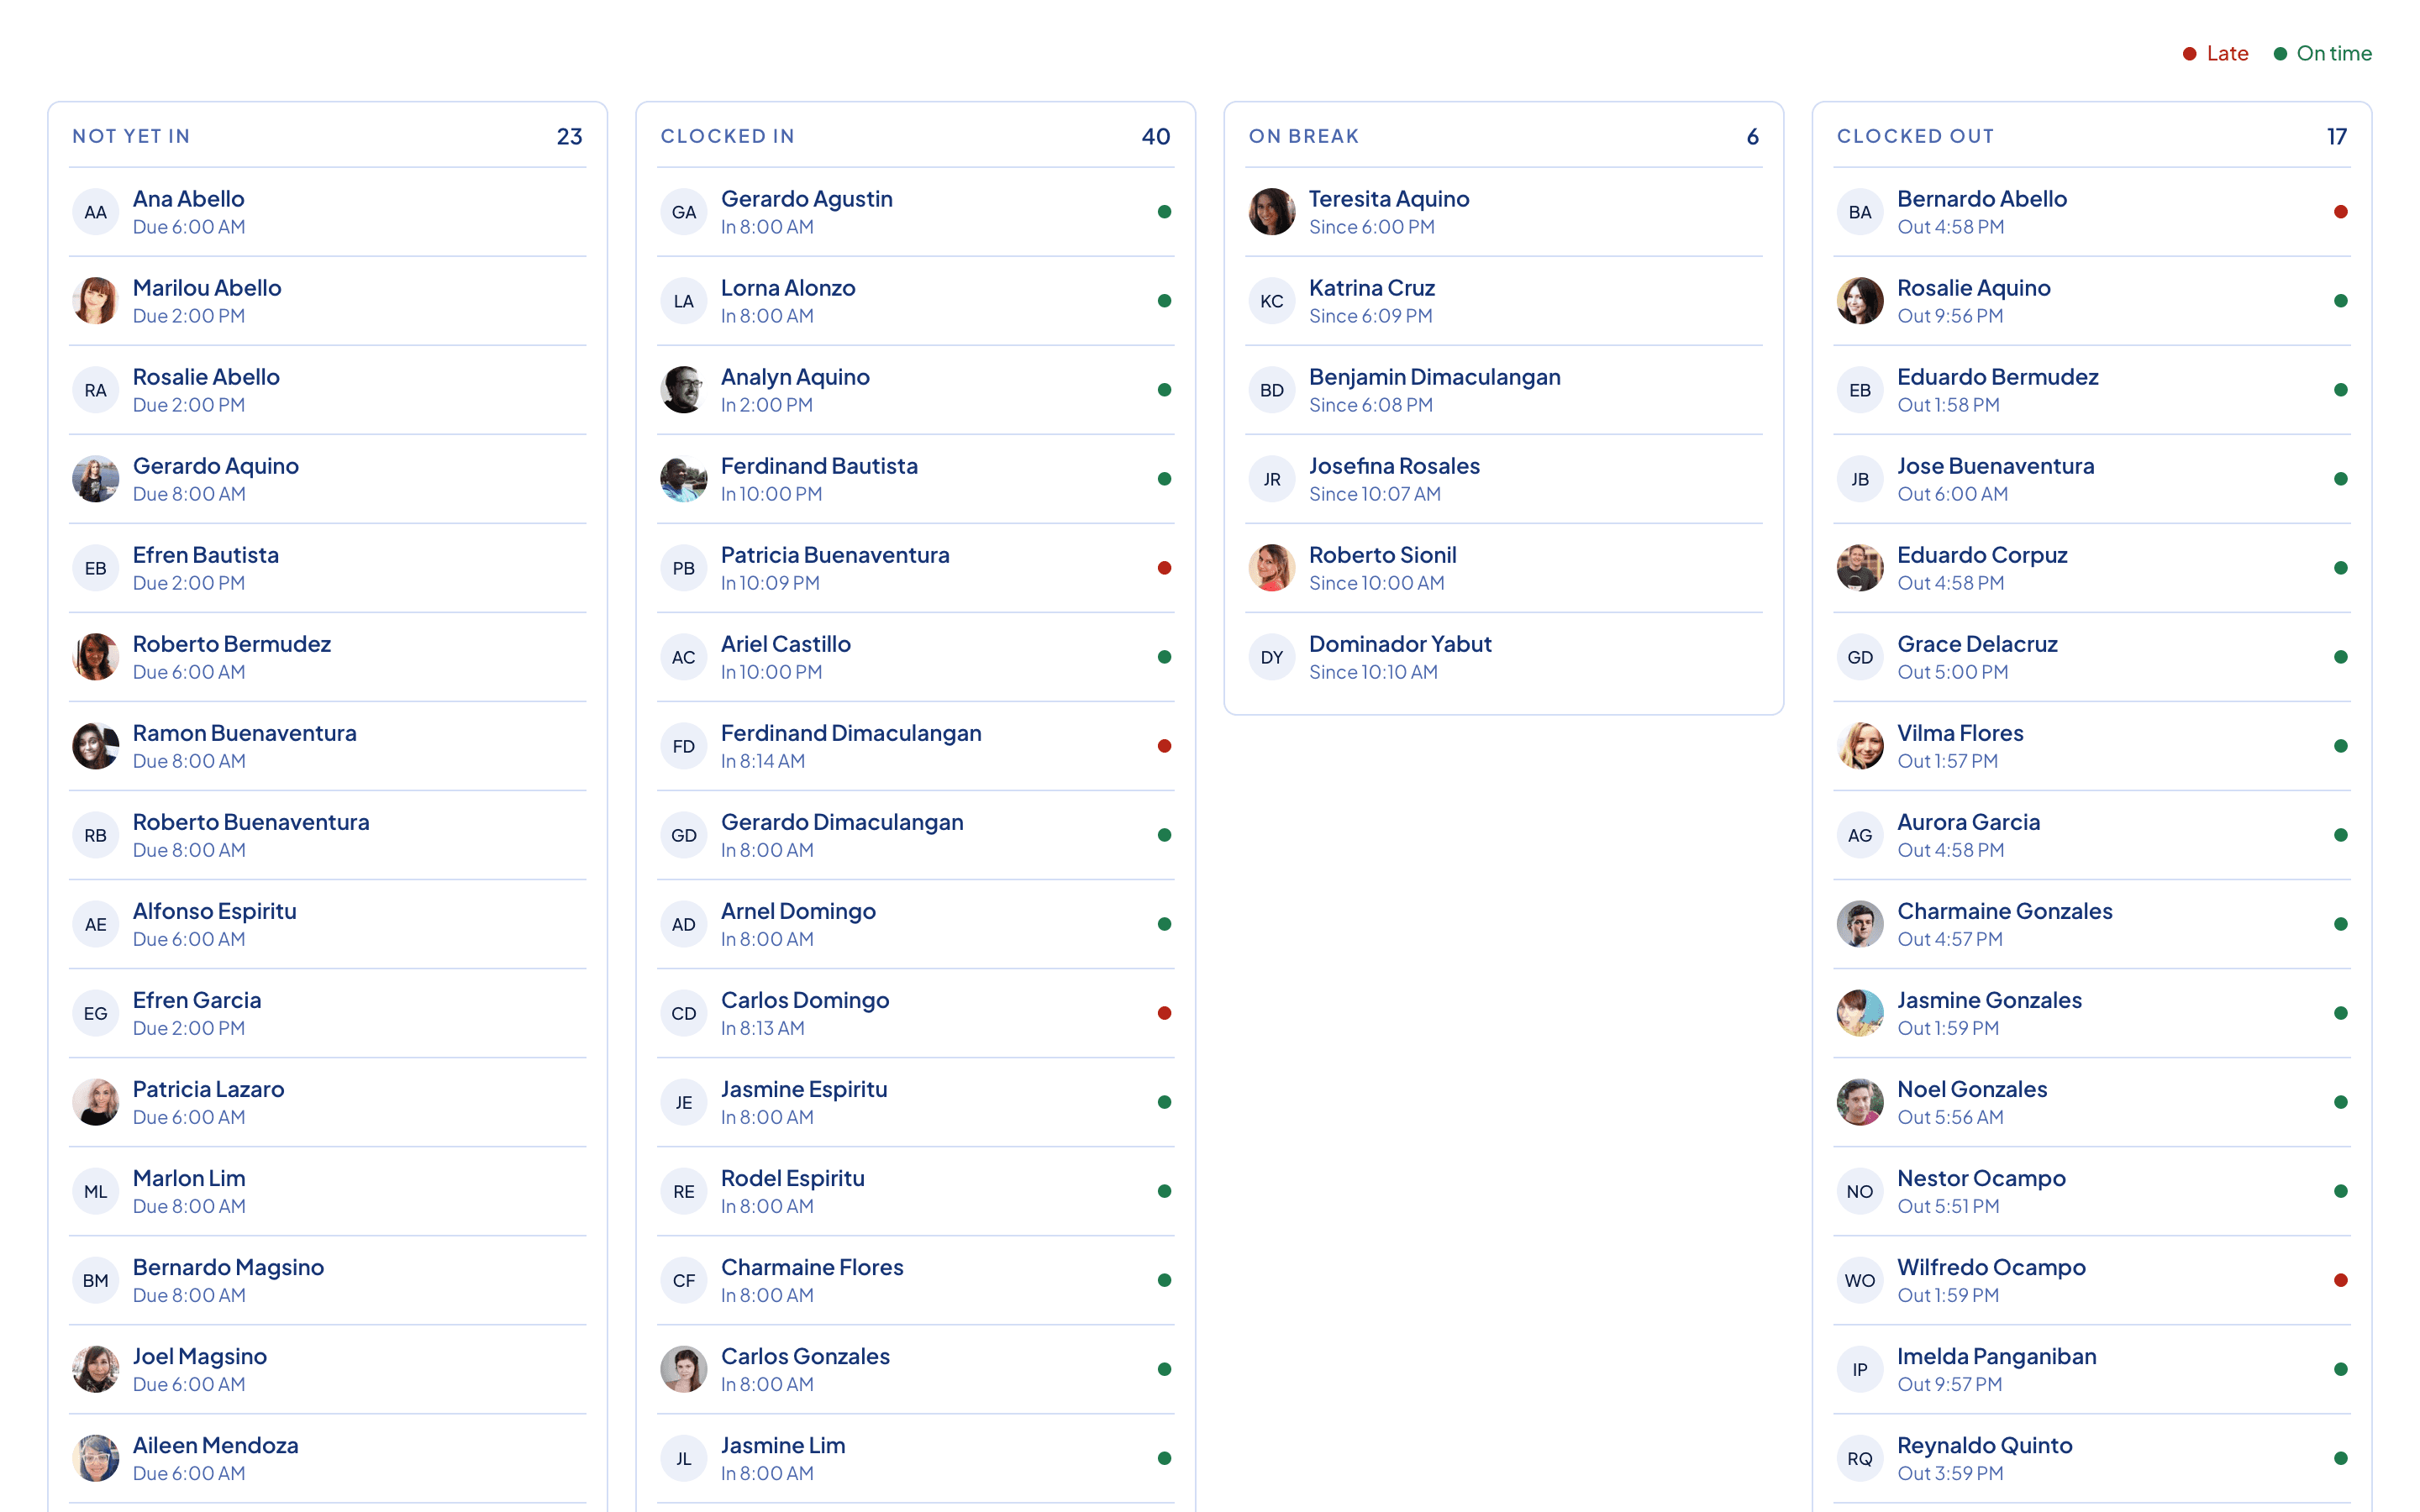The width and height of the screenshot is (2420, 1512).
Task: Click Aileen Mendoza's name
Action: pyautogui.click(x=215, y=1445)
